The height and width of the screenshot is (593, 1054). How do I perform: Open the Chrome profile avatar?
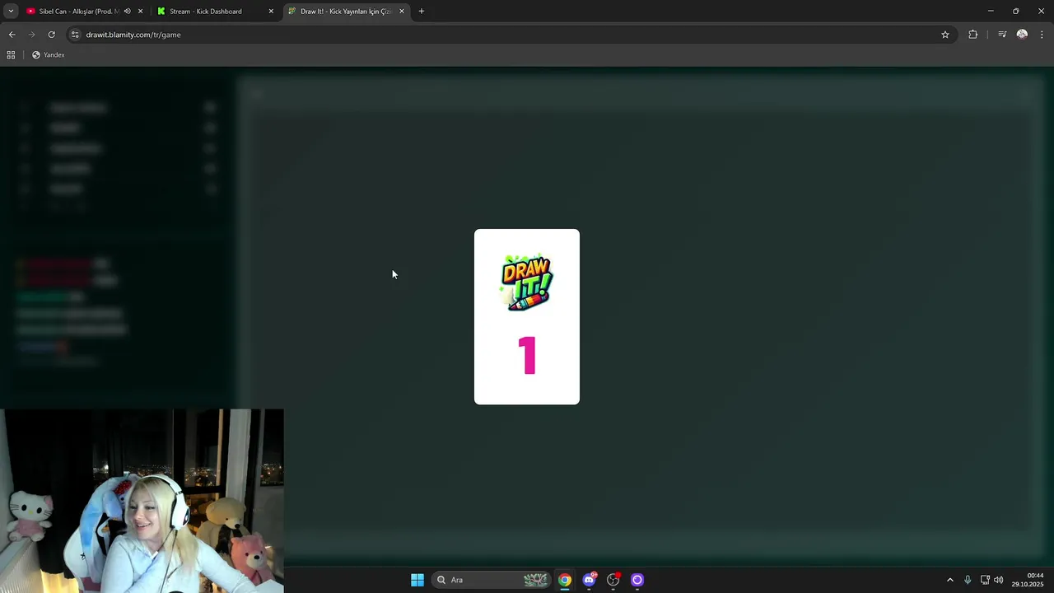(1022, 35)
